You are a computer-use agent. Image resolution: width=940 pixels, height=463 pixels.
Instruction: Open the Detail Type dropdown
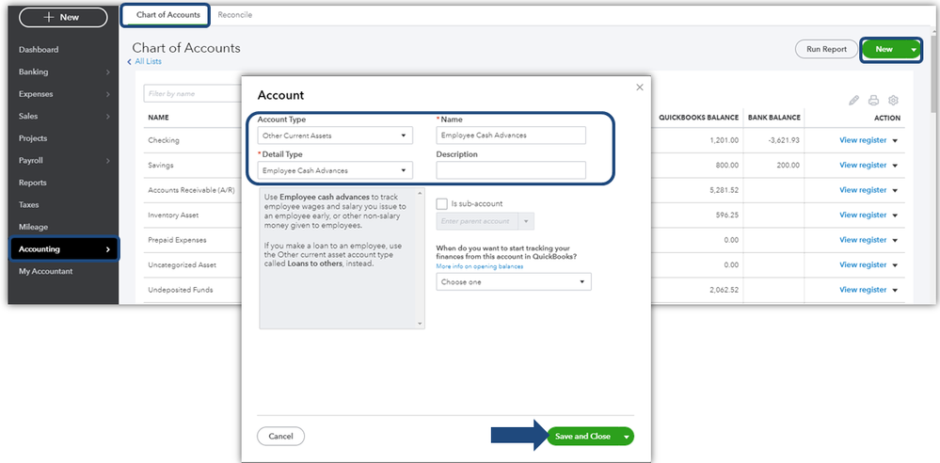pyautogui.click(x=335, y=170)
